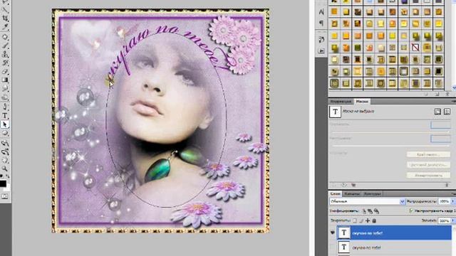Toggle Quick Mask mode icon
This screenshot has width=456, height=256.
pyautogui.click(x=5, y=196)
